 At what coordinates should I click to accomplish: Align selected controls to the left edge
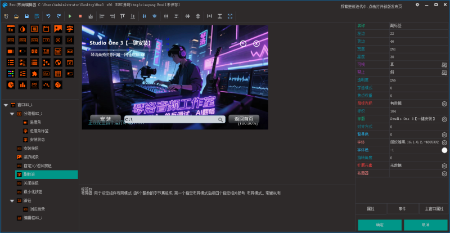(102, 16)
